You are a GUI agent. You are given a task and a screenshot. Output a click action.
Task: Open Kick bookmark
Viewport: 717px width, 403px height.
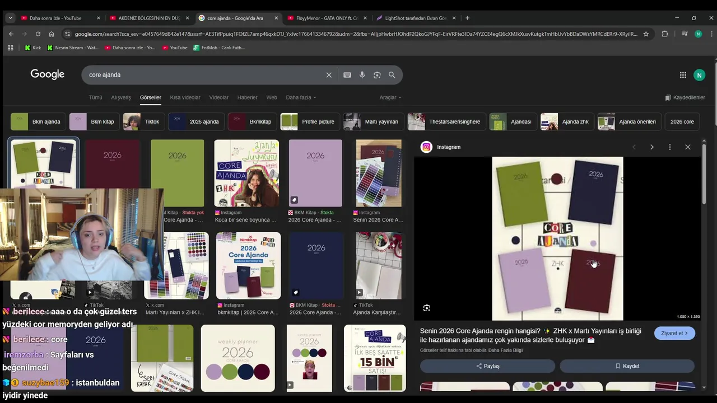point(32,48)
